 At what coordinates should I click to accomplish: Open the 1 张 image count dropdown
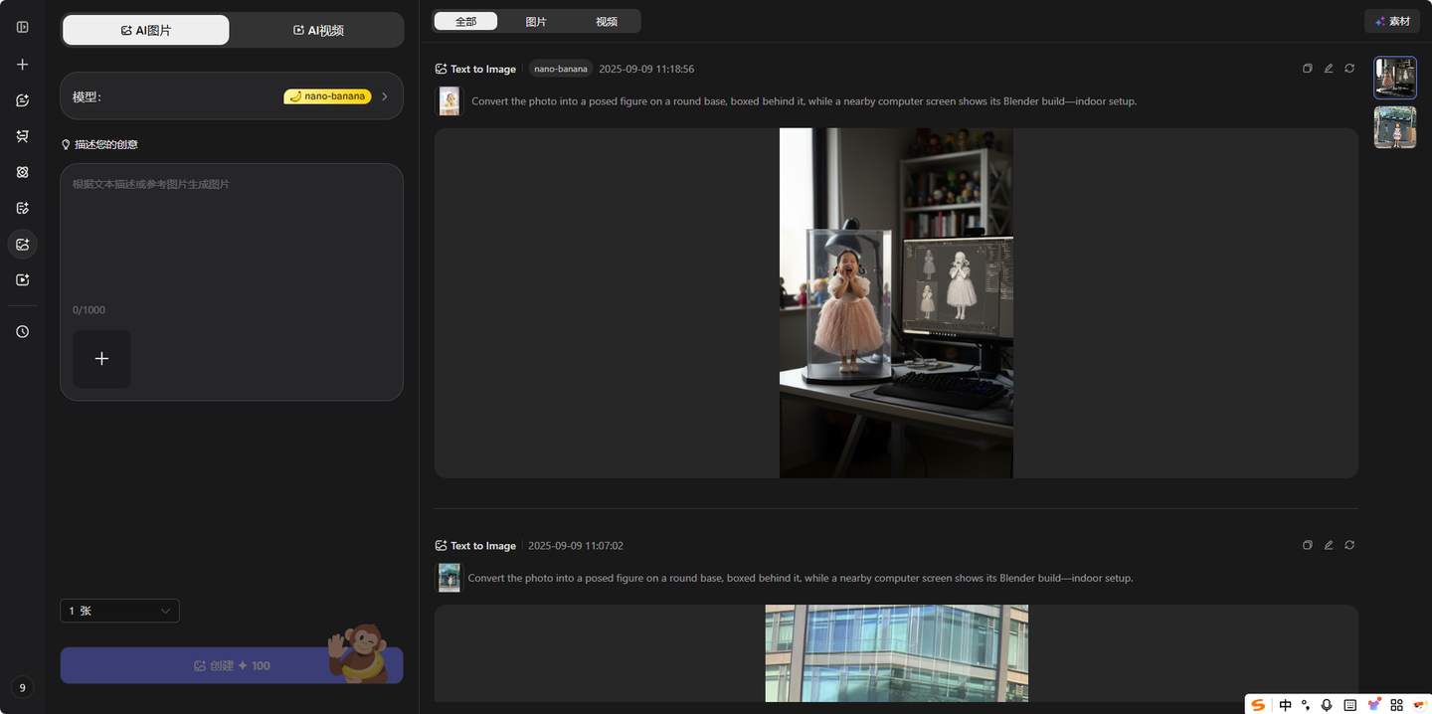[119, 611]
